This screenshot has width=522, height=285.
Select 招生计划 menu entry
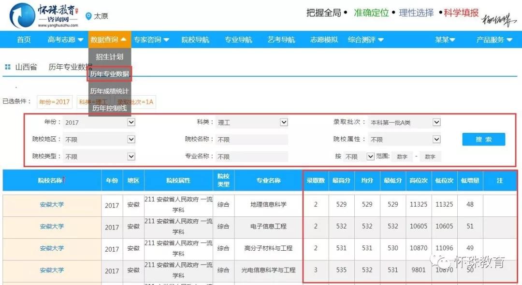coord(110,57)
